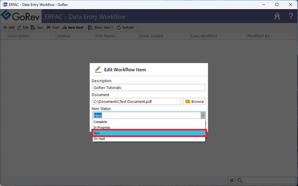
Task: Collapse the Item Status dropdown arrow
Action: (x=203, y=115)
